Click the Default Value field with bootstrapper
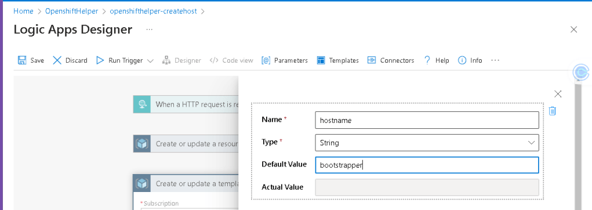 (427, 165)
